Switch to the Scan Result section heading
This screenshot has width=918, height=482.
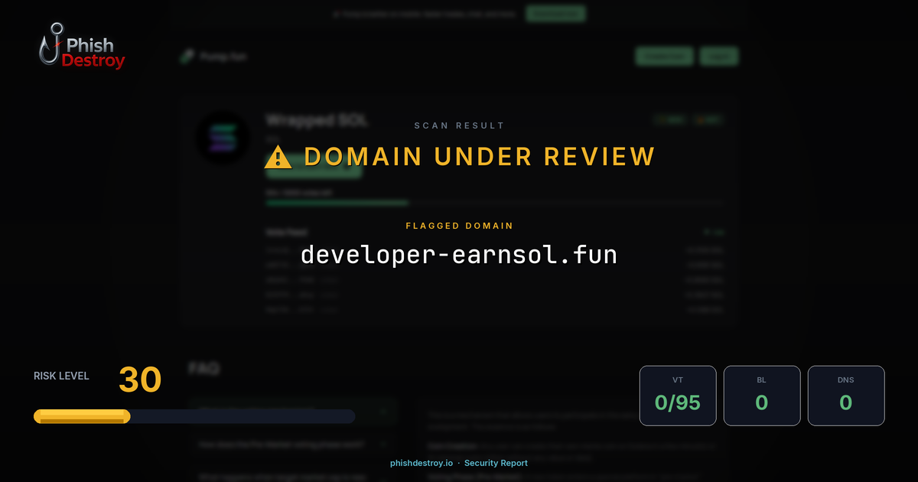[x=459, y=125]
